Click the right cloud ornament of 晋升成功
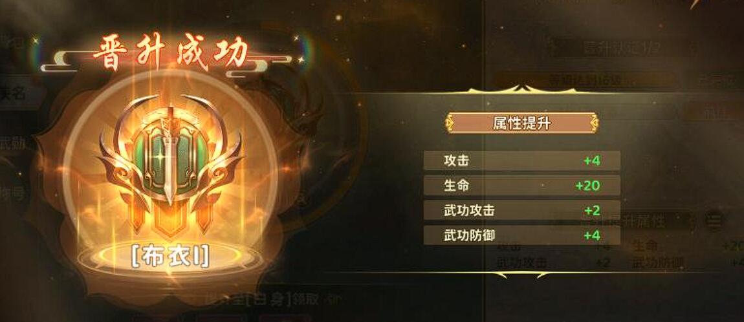 (x=267, y=63)
